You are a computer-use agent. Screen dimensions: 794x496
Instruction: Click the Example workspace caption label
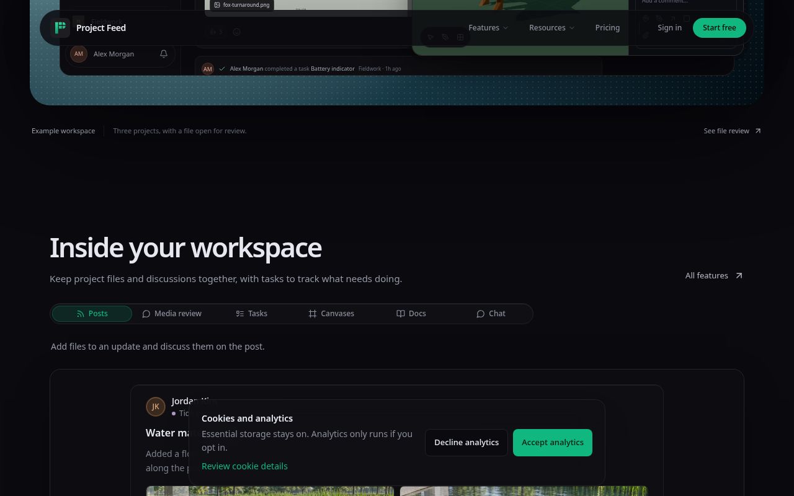pos(63,131)
